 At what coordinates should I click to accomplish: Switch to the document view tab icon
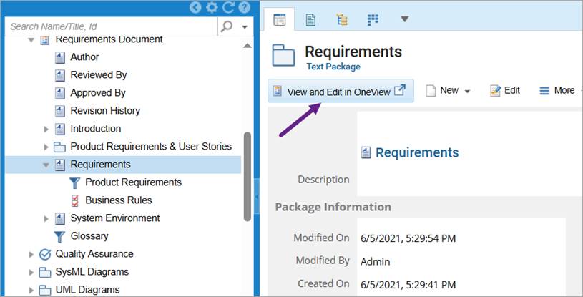[311, 19]
